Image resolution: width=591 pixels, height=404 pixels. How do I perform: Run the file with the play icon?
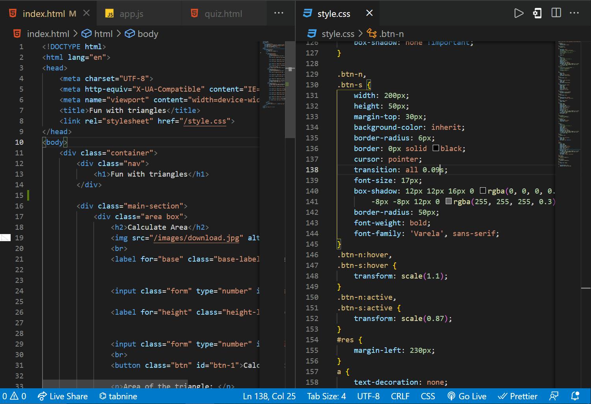(x=519, y=13)
